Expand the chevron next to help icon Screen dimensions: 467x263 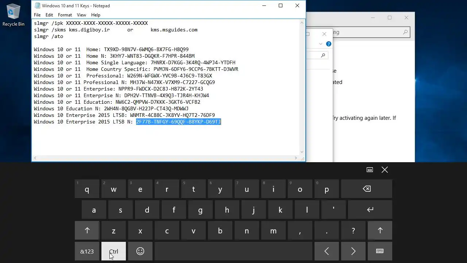click(321, 44)
